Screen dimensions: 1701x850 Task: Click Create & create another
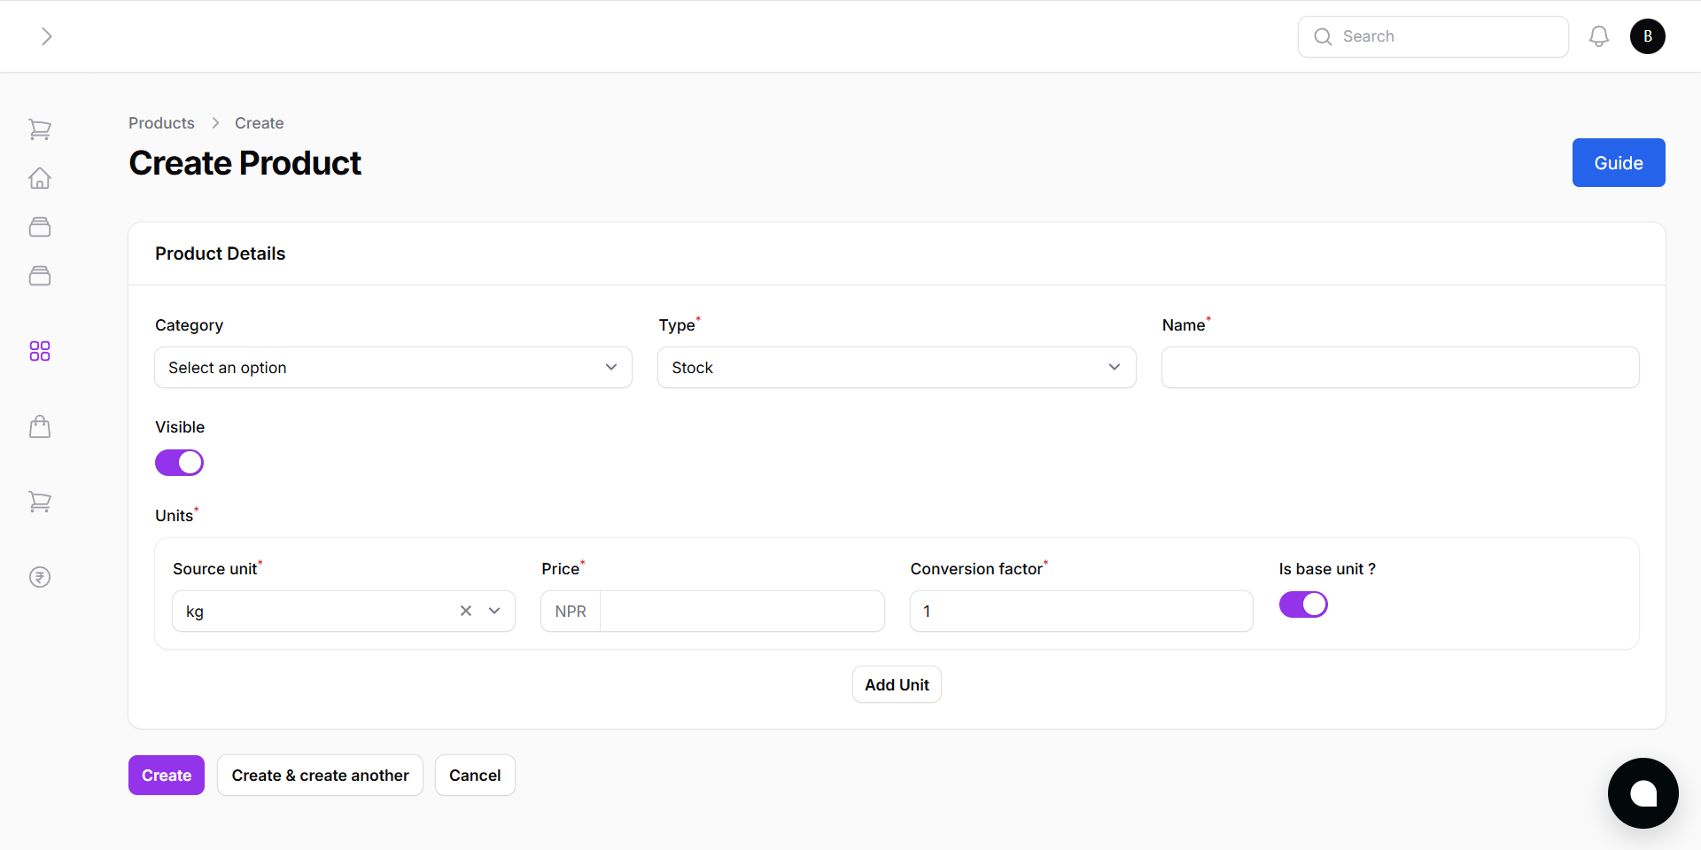pos(319,775)
